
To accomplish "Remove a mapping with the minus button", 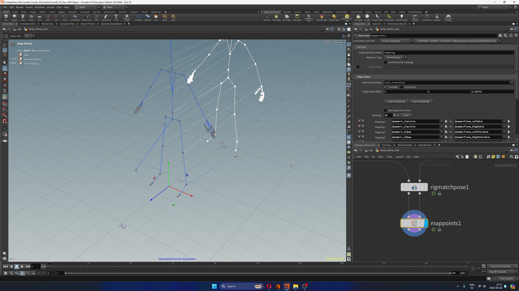I will (x=398, y=115).
